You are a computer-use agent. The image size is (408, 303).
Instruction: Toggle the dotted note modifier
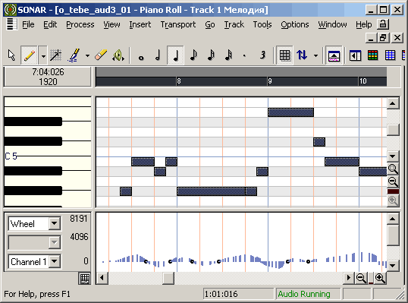[244, 55]
